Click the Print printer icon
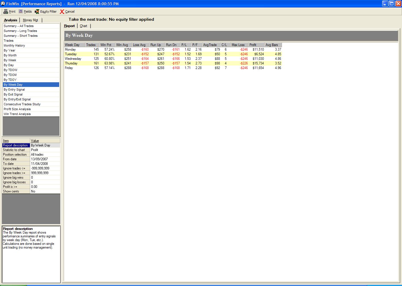 5,12
